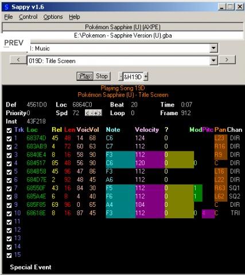Click the PREV overlay button
Viewport: 245px width, 275px height.
pyautogui.click(x=14, y=43)
